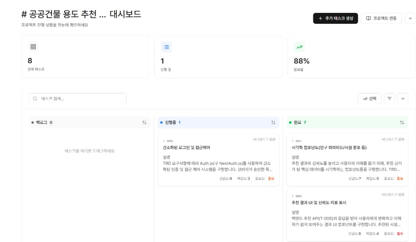The image size is (416, 242).
Task: Click the 추가 태스크 생성 button
Action: point(335,18)
